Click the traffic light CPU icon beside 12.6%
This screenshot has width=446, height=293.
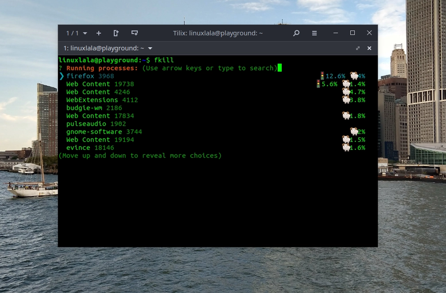(322, 76)
